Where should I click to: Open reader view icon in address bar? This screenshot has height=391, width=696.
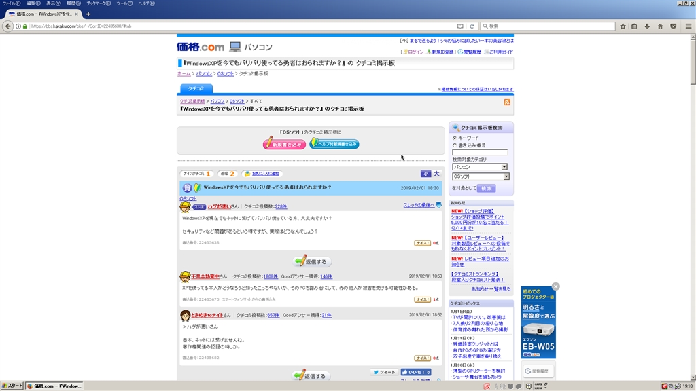(460, 26)
